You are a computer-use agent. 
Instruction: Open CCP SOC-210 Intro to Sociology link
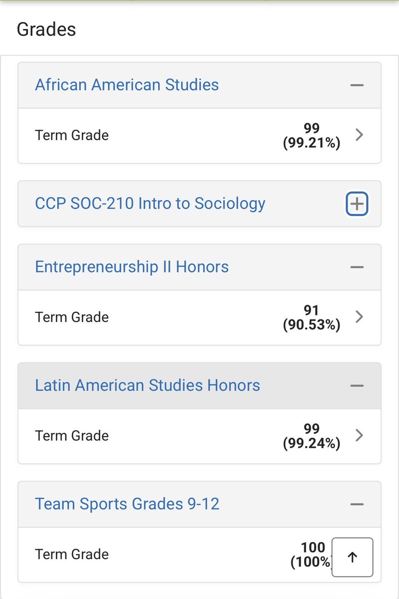150,204
